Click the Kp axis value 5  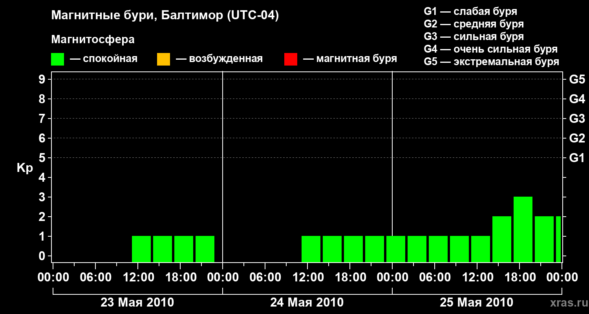[x=43, y=158]
